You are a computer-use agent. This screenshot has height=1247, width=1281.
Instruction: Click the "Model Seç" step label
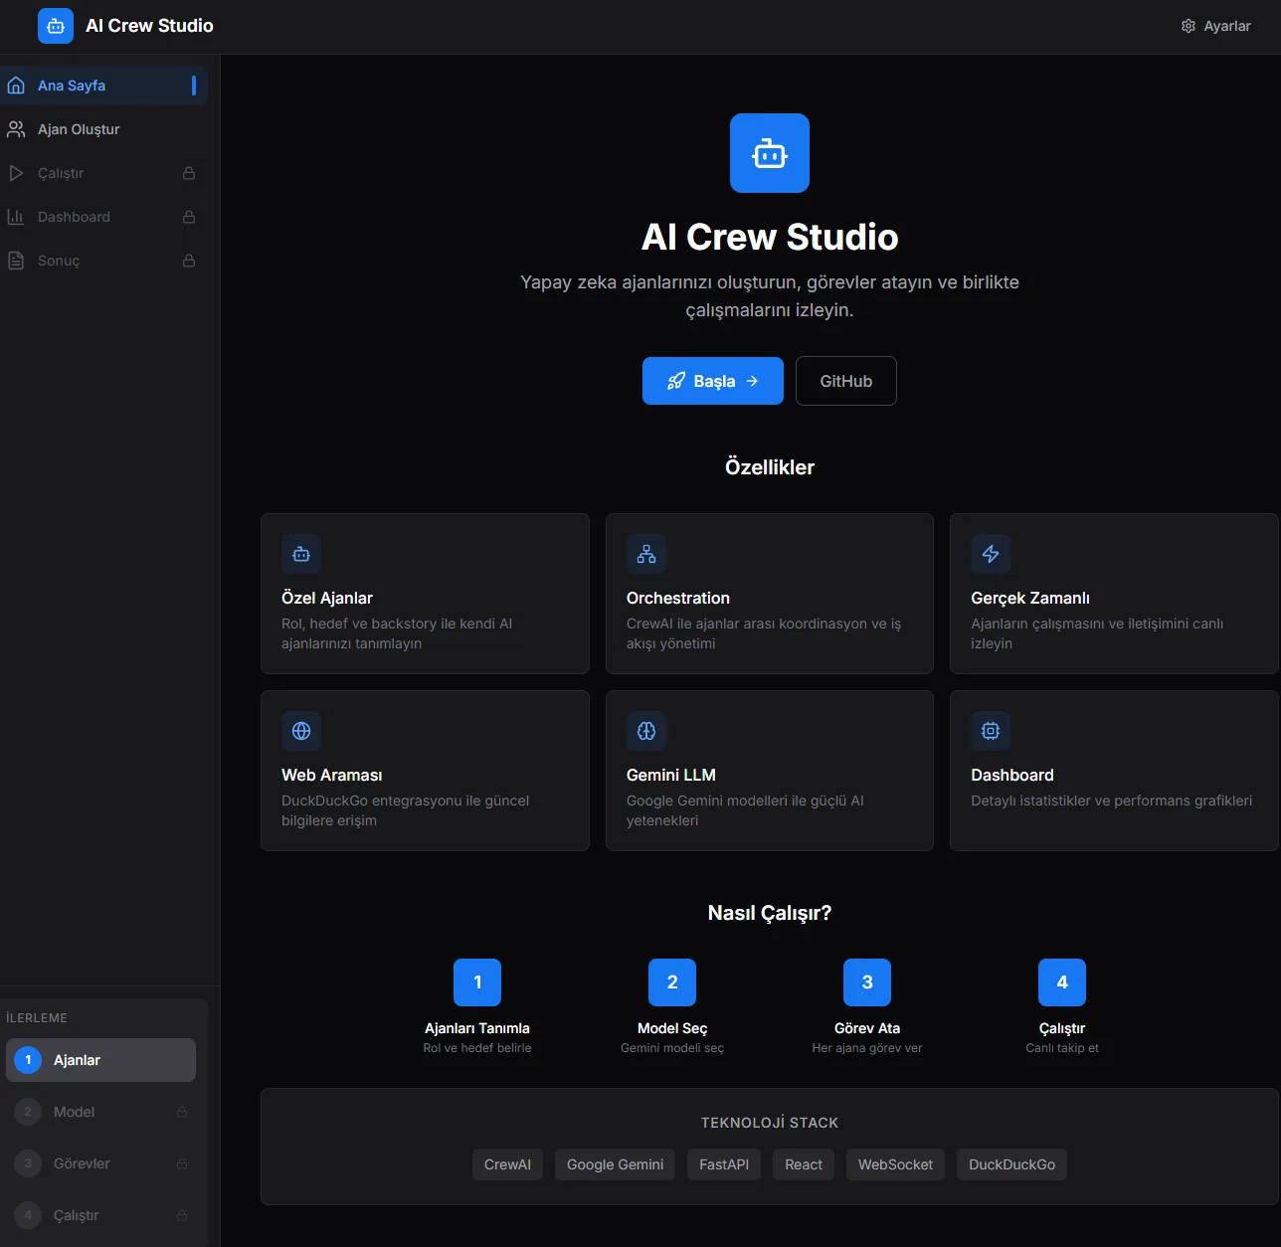pyautogui.click(x=672, y=1028)
